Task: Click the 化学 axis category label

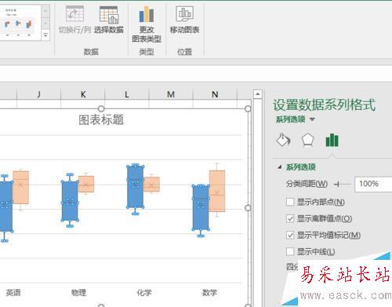Action: tap(144, 292)
